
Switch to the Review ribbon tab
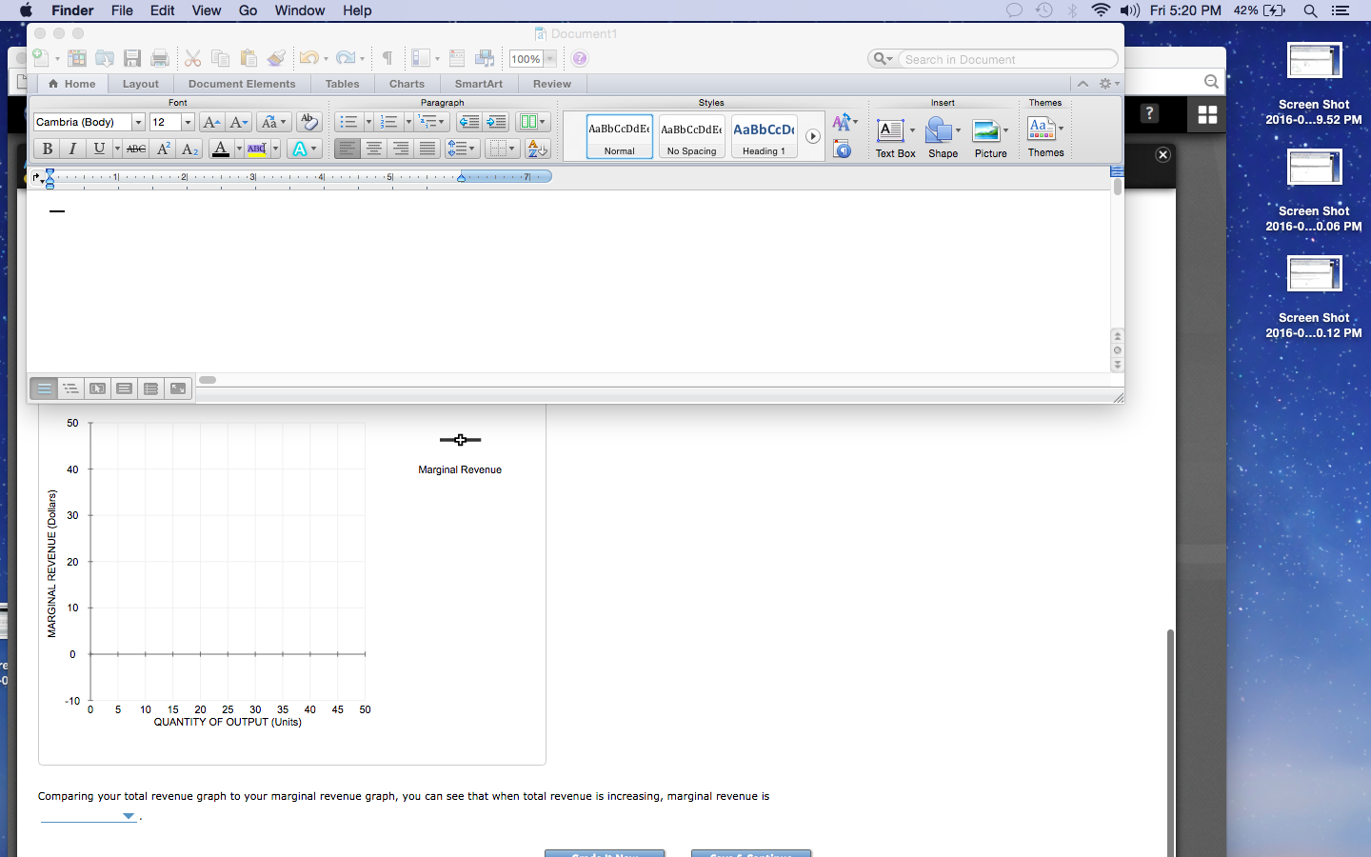pos(551,84)
